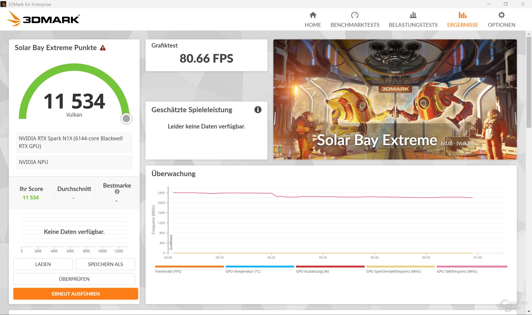Image resolution: width=532 pixels, height=315 pixels.
Task: Click the Optionen gear icon
Action: coord(501,15)
